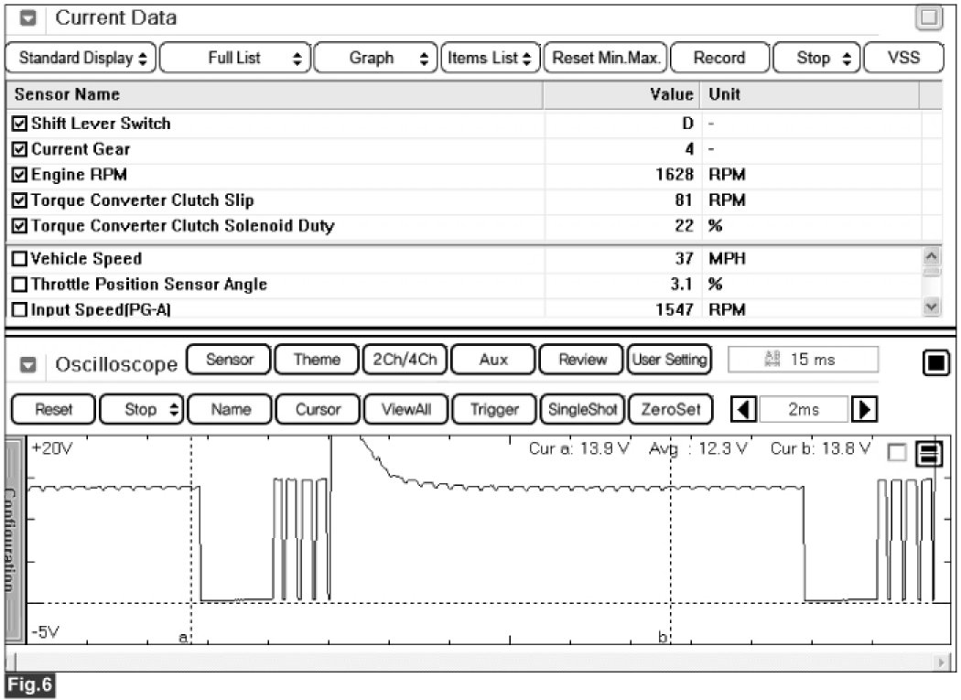Collapse the Current Data panel arrow icon
The width and height of the screenshot is (961, 700).
point(27,18)
